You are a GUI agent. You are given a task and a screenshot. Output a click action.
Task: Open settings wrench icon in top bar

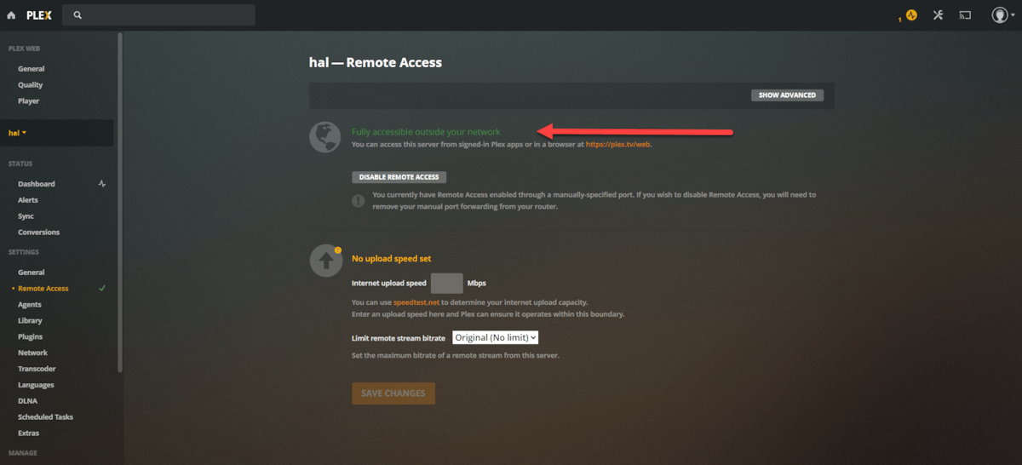tap(938, 15)
